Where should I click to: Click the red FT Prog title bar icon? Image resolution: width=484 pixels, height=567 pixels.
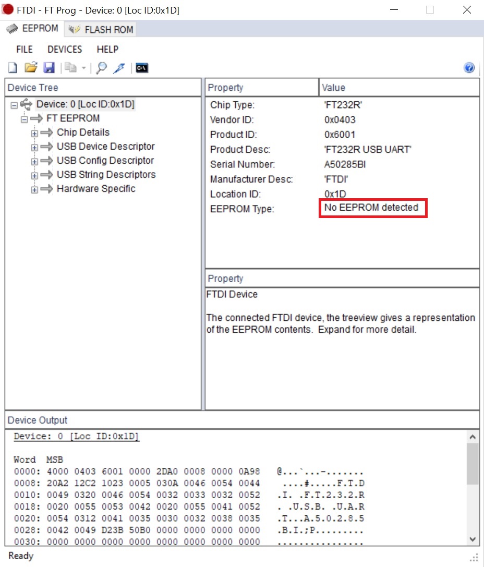point(8,9)
